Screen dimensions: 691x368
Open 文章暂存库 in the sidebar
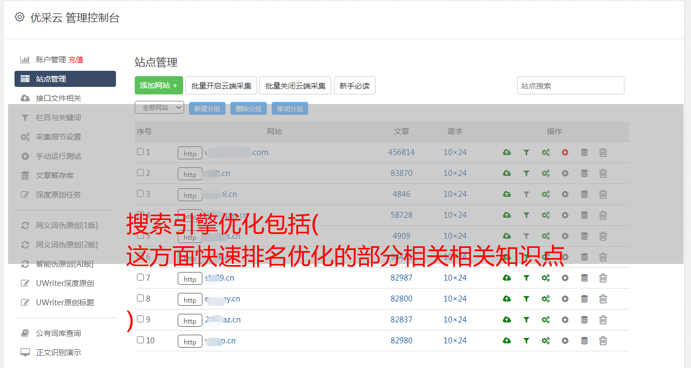pos(55,175)
